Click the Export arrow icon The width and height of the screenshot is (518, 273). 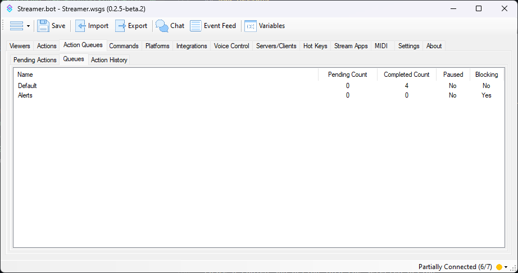[121, 26]
